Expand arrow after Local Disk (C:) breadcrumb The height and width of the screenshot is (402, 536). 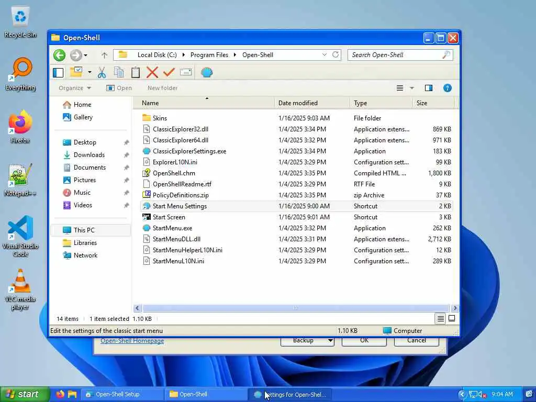pos(184,54)
